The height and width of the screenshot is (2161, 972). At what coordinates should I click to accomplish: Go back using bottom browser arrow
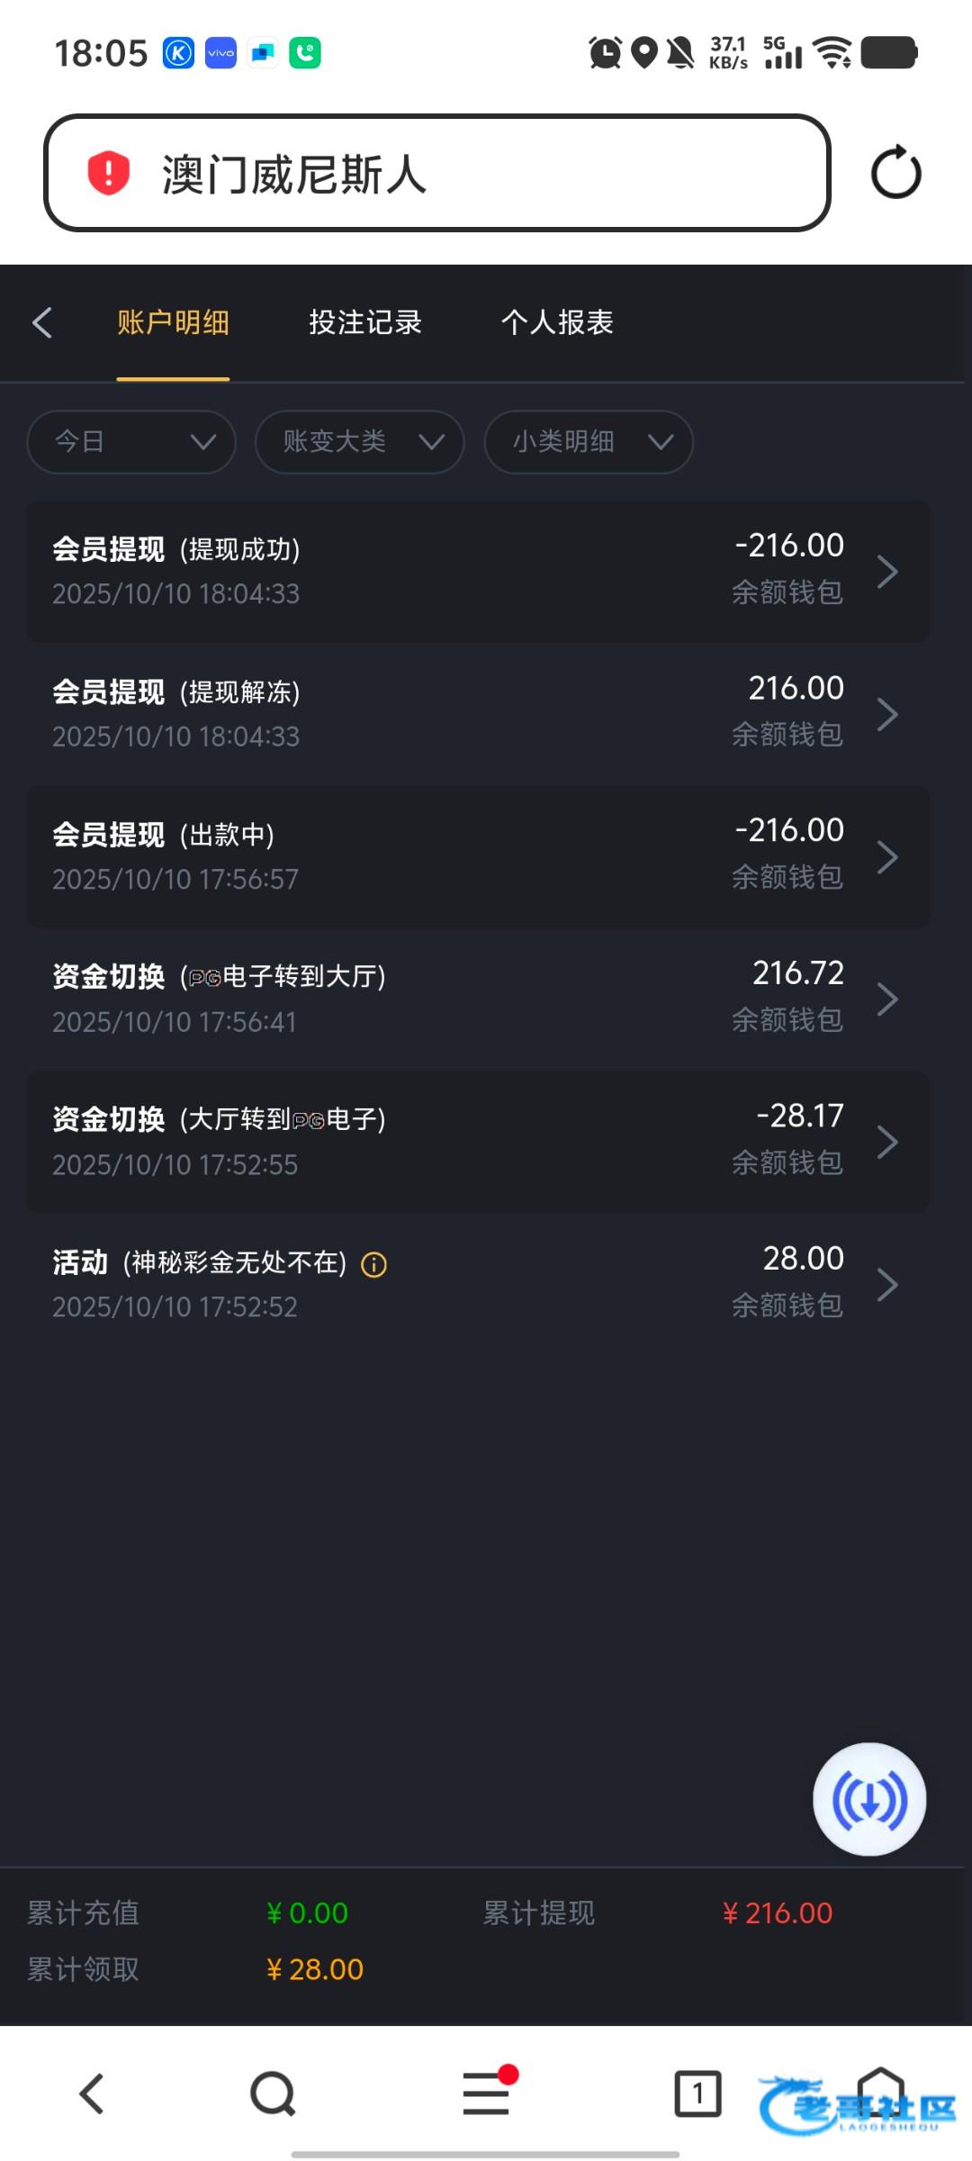(92, 2093)
